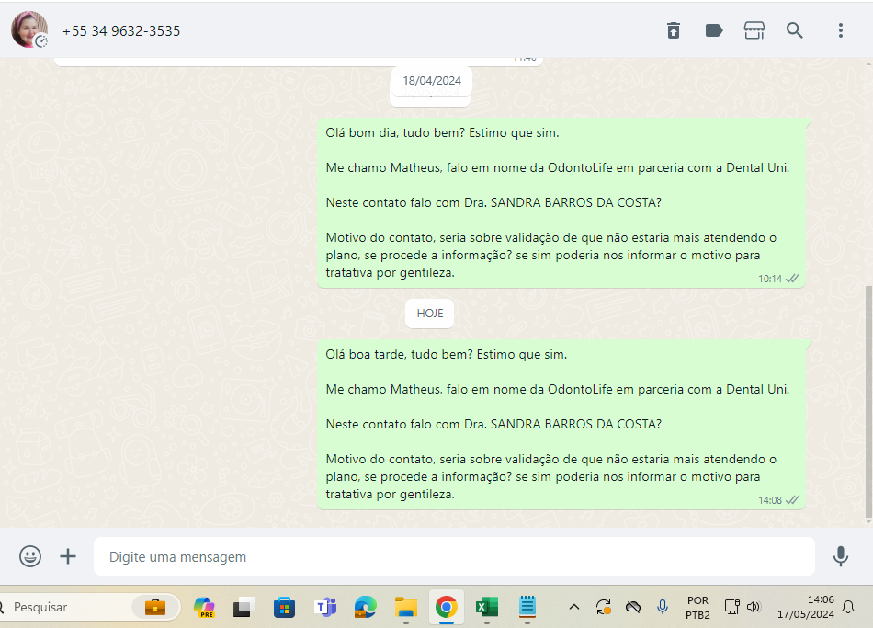Image resolution: width=873 pixels, height=628 pixels.
Task: Open File Explorer from taskbar
Action: [x=406, y=607]
